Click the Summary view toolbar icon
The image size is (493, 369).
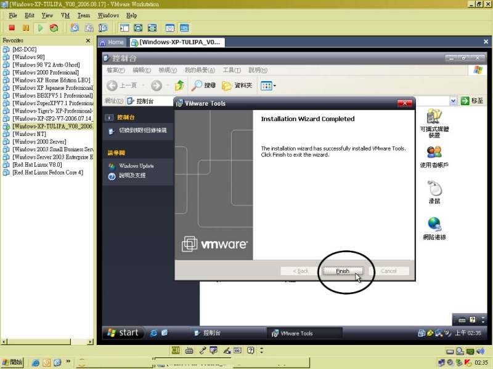170,28
